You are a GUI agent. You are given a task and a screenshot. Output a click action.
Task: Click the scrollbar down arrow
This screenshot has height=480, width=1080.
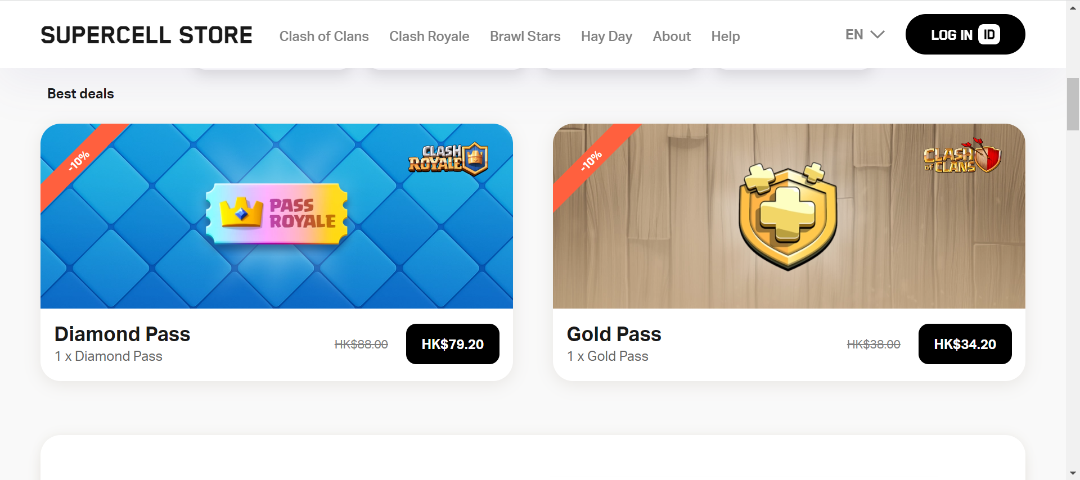(1073, 473)
